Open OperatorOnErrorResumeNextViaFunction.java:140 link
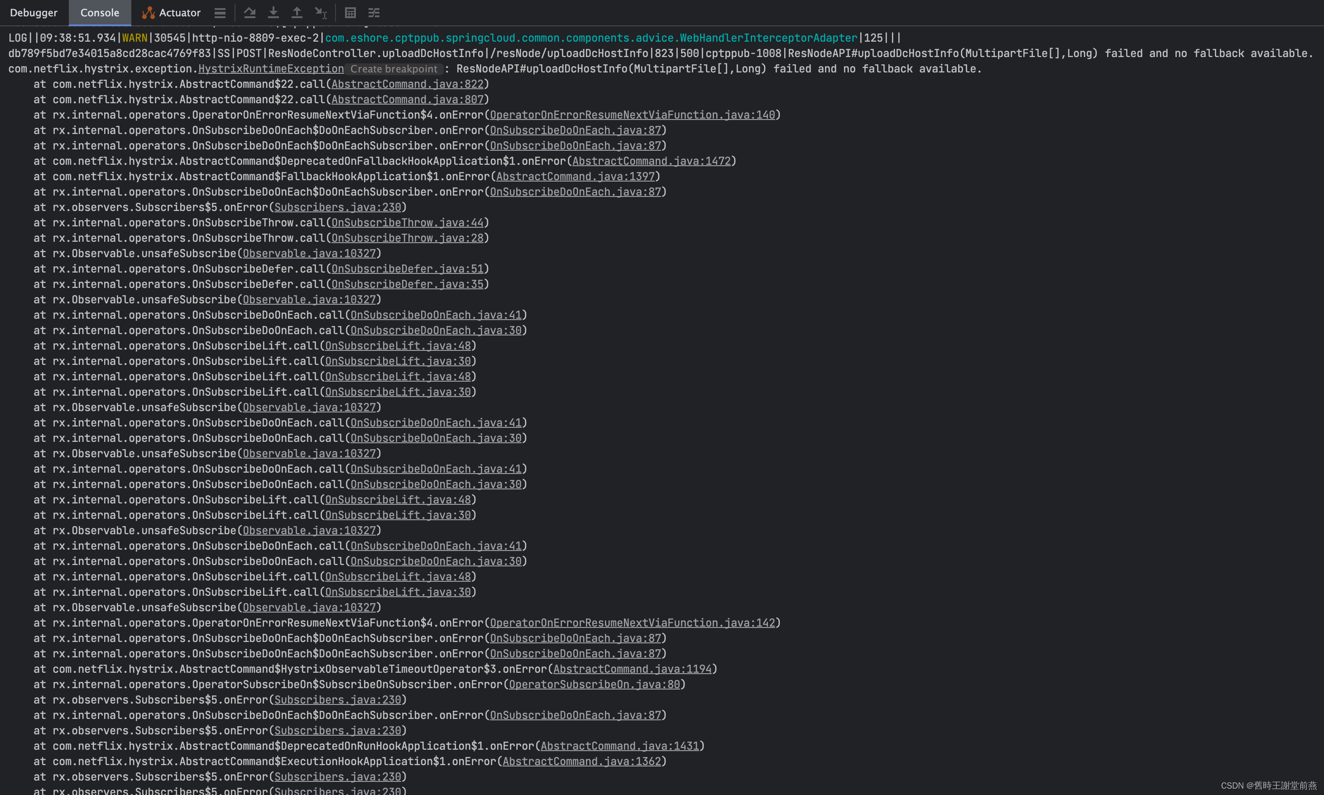1324x795 pixels. click(633, 115)
